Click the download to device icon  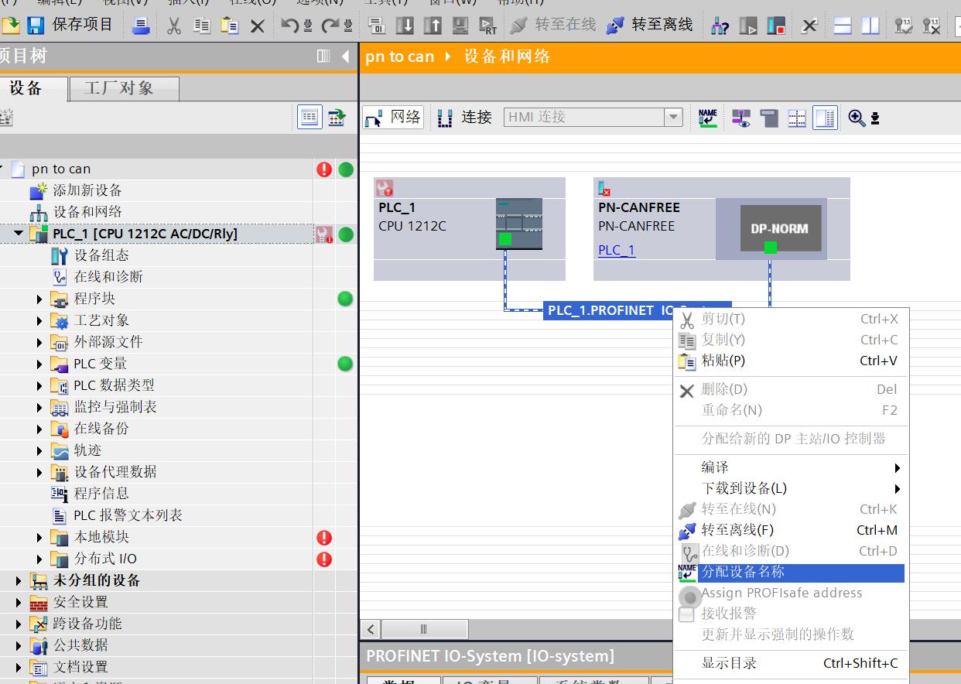click(405, 26)
